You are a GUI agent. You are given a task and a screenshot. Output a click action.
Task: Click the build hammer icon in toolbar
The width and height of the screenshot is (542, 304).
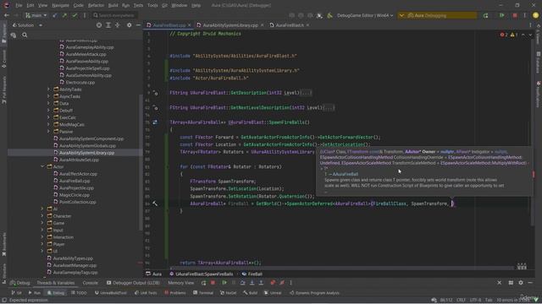pos(329,15)
